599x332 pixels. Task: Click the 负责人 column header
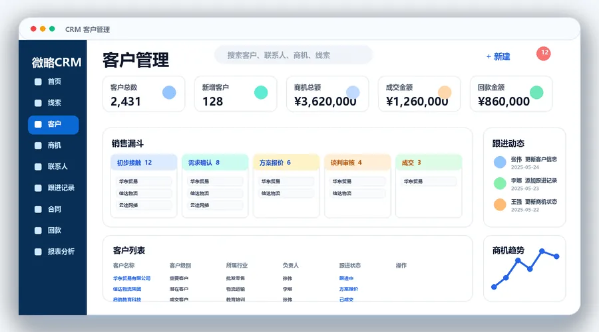coord(291,266)
